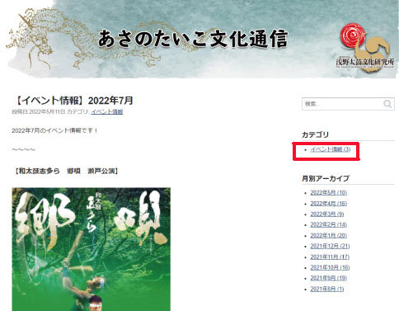The height and width of the screenshot is (311, 399).
Task: Click the 【イベント情報】2022年7月 post title
Action: click(x=73, y=101)
